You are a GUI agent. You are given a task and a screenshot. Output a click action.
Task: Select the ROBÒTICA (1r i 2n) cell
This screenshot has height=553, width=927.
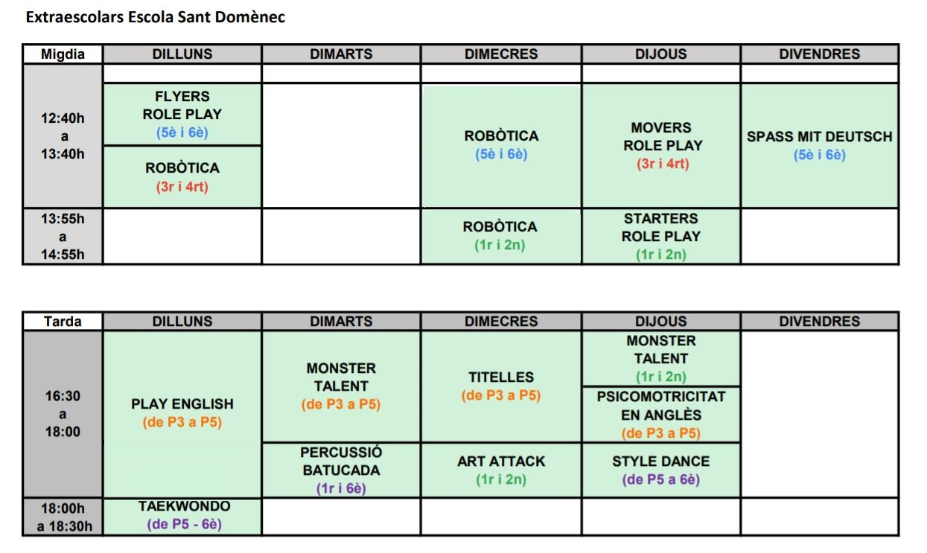click(501, 236)
